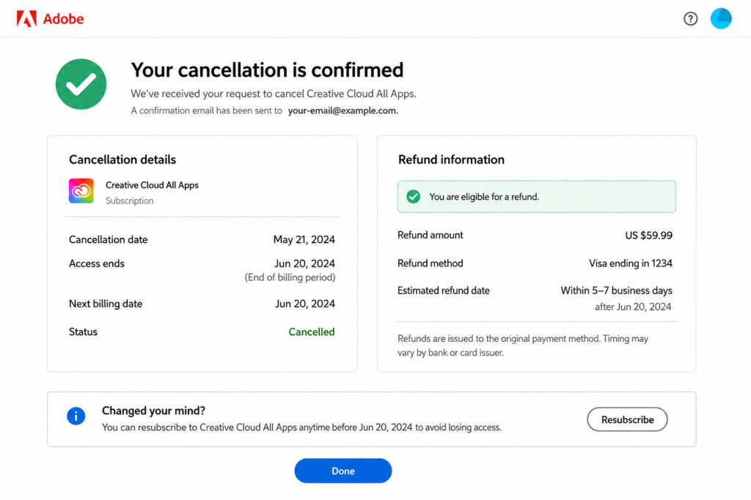
Task: Click the 'Changed your mind?' heading
Action: pyautogui.click(x=153, y=411)
